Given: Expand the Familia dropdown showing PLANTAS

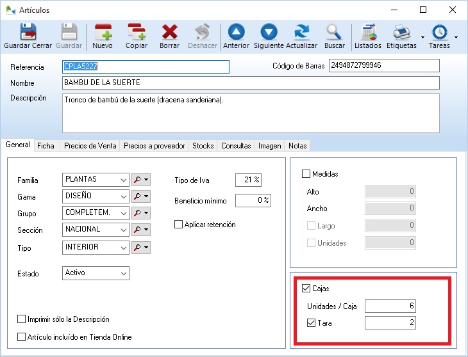Looking at the screenshot, I should (x=124, y=180).
